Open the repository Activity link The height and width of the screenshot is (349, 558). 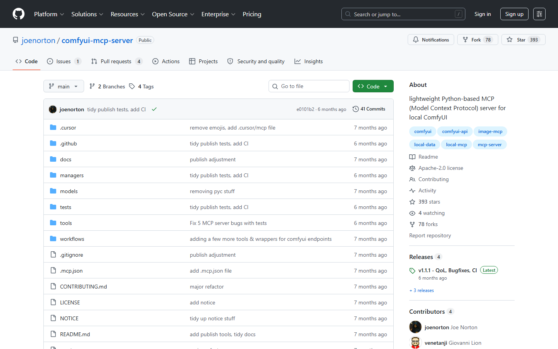pos(423,190)
